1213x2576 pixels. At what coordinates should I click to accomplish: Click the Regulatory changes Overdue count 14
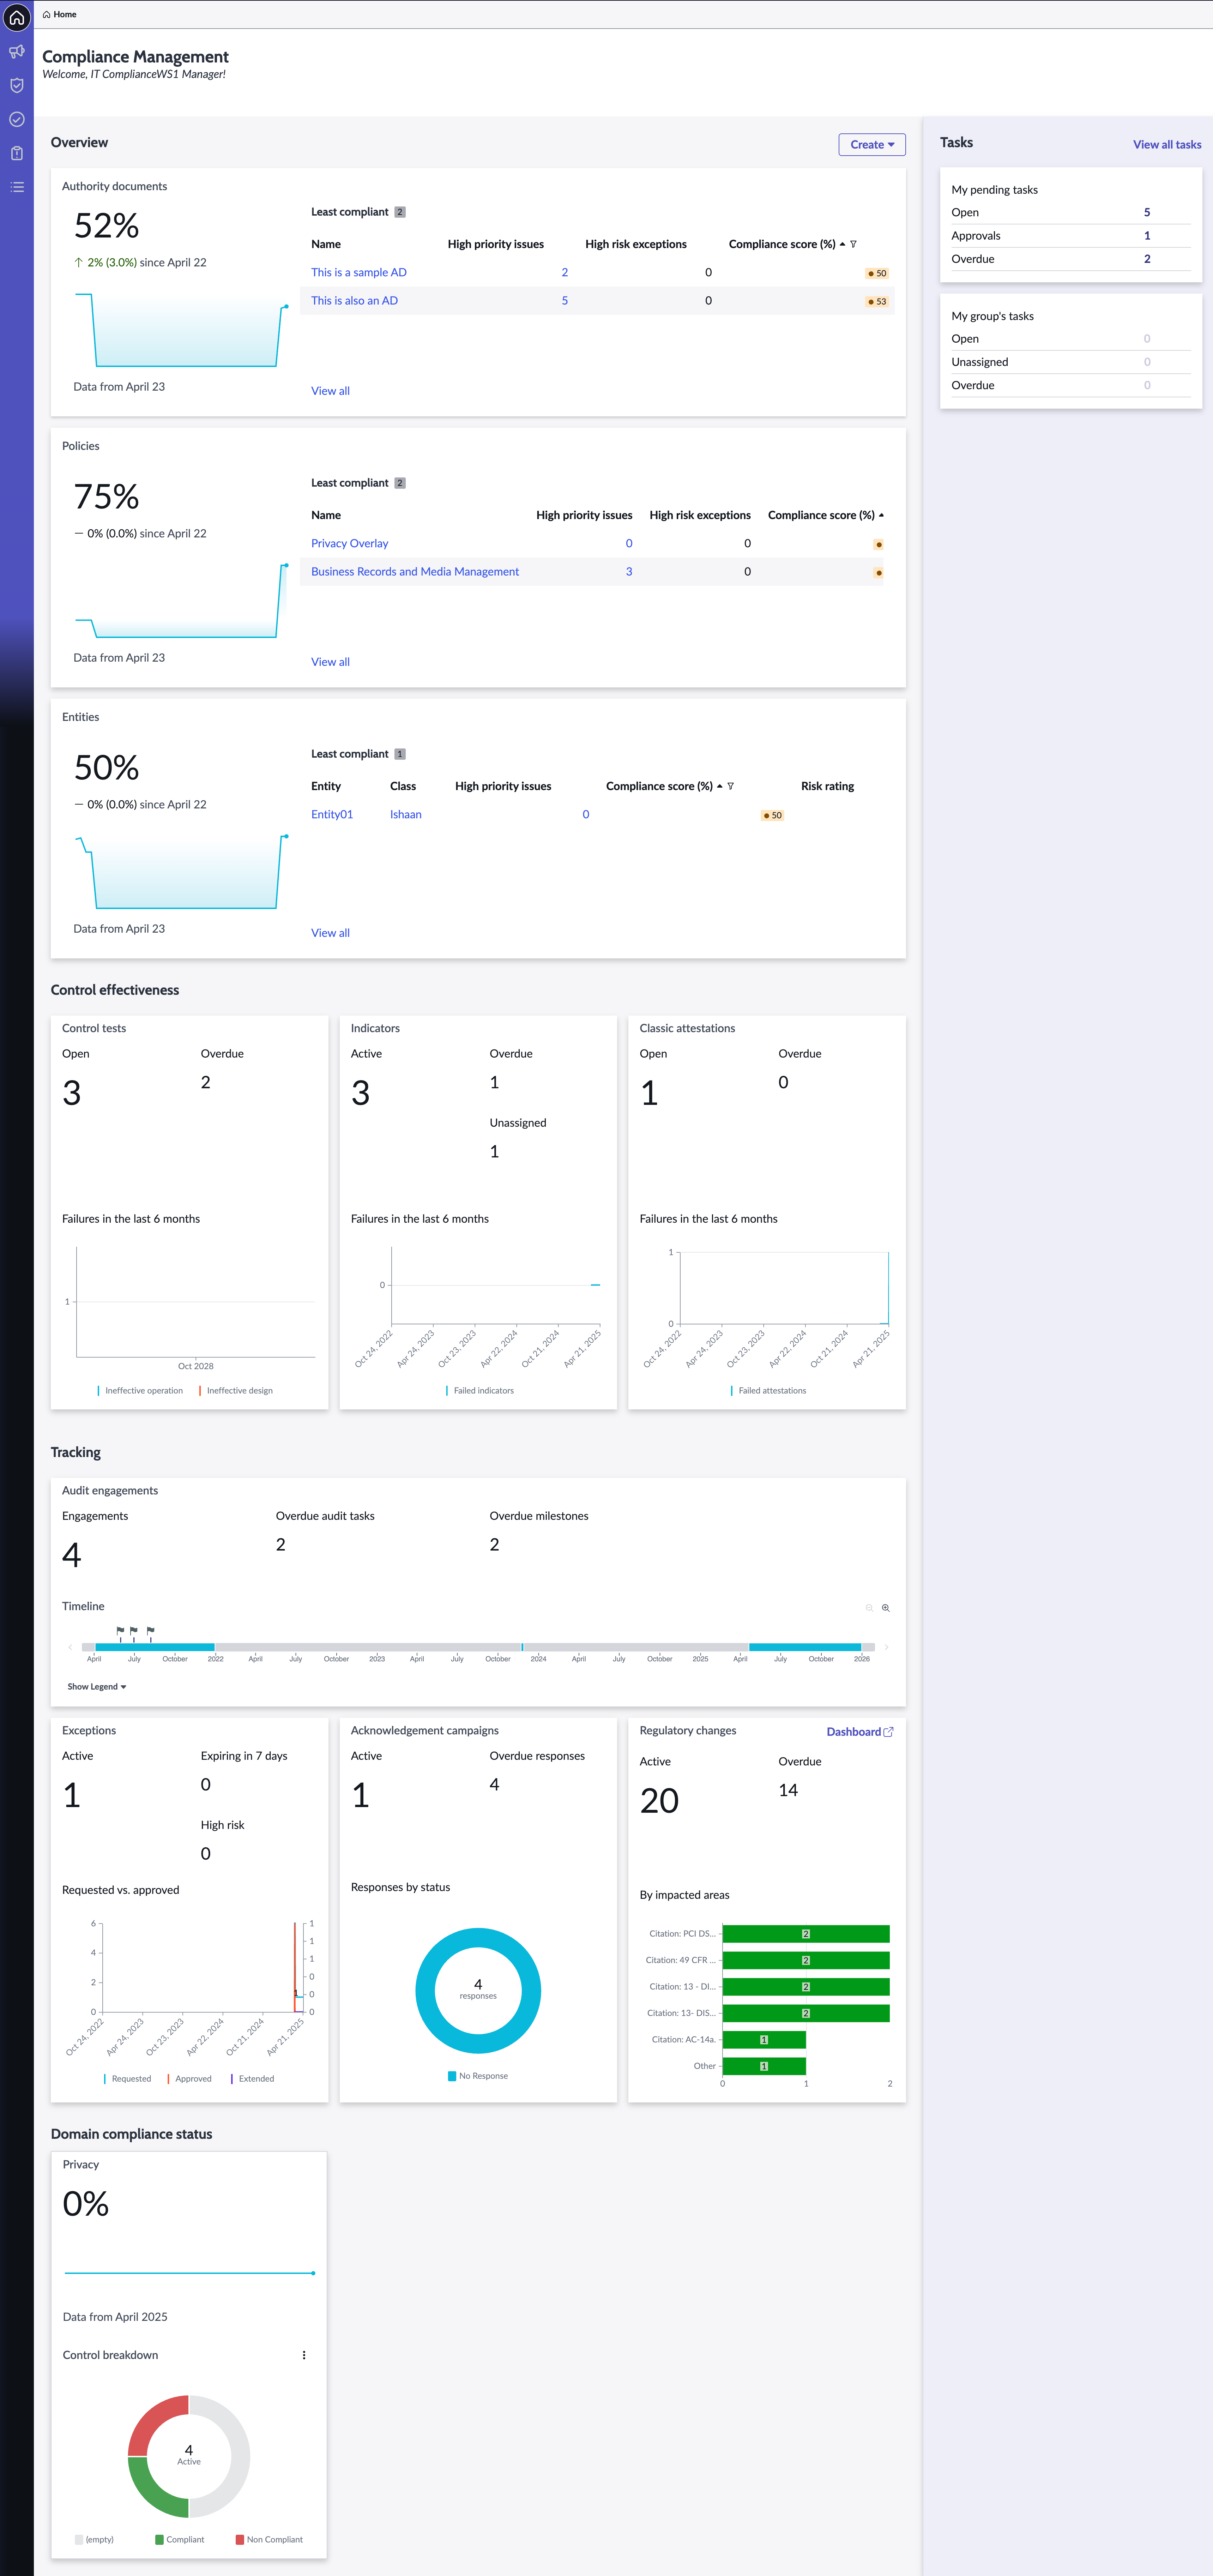pos(788,1790)
